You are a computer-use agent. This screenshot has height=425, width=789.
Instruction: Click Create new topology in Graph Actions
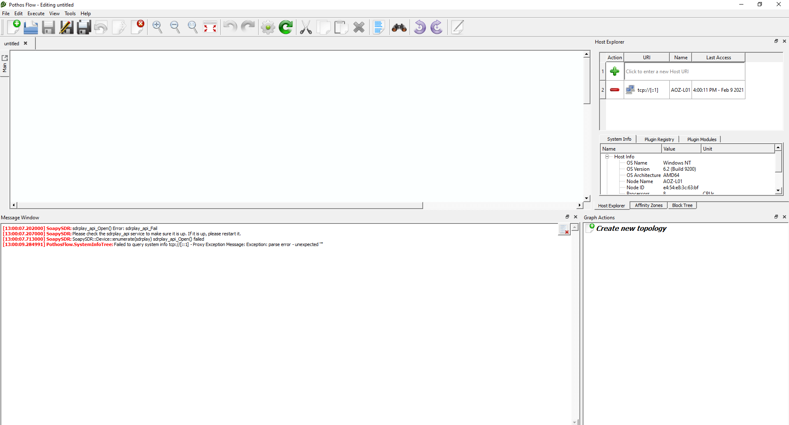coord(631,228)
